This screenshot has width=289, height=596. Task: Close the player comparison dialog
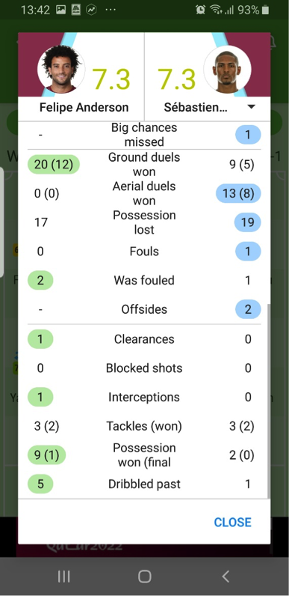tap(232, 523)
